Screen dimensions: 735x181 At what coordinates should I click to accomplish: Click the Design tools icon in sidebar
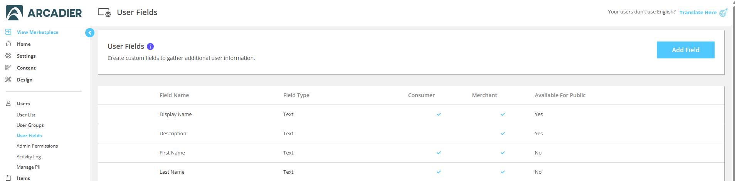point(8,80)
